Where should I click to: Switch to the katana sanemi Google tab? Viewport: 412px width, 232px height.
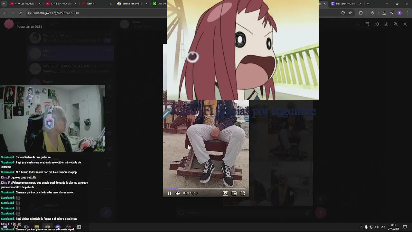132,4
